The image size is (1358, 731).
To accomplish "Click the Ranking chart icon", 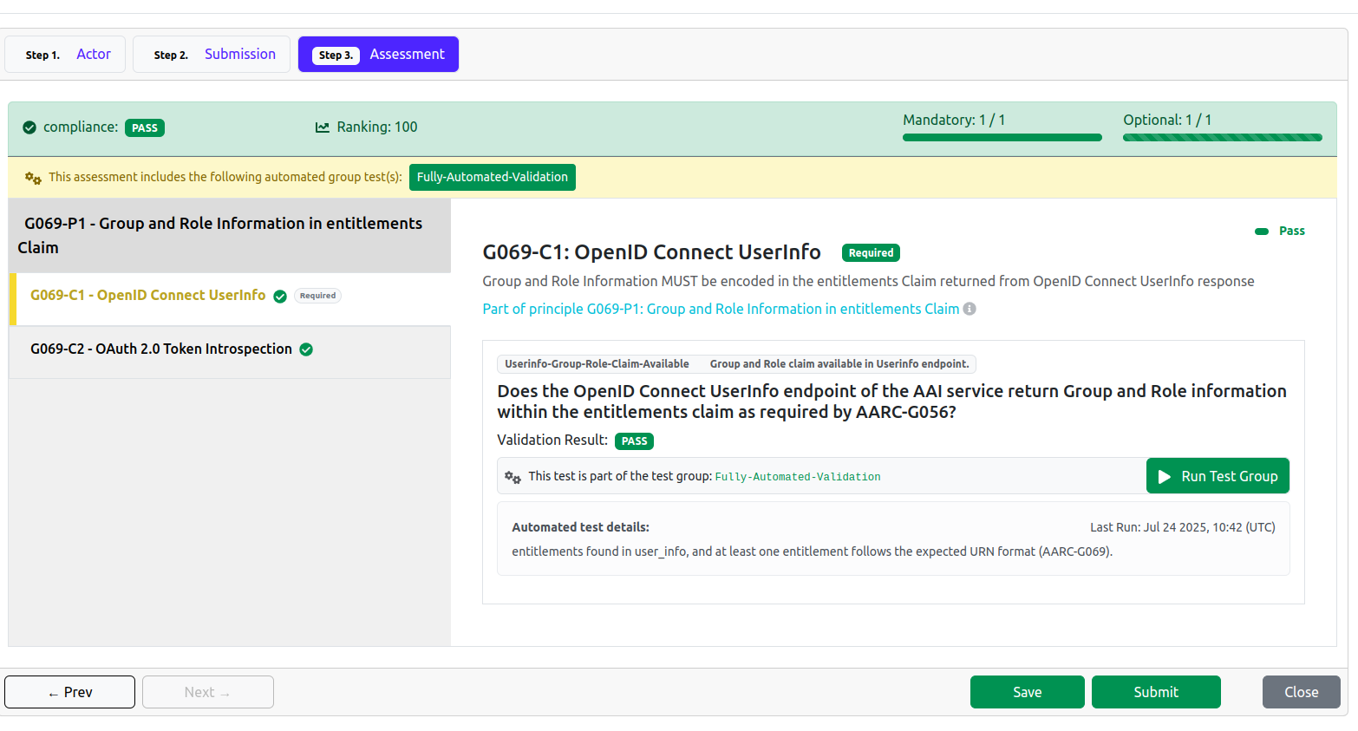I will (323, 127).
